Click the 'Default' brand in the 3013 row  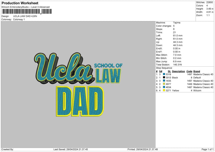(197, 78)
